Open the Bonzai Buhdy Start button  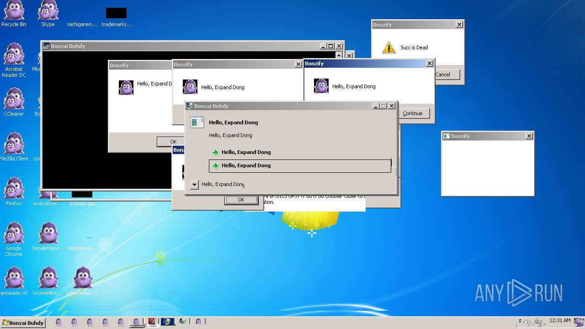coord(23,323)
